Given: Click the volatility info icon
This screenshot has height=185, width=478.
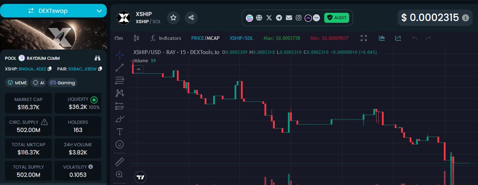Looking at the screenshot, I should [x=90, y=167].
